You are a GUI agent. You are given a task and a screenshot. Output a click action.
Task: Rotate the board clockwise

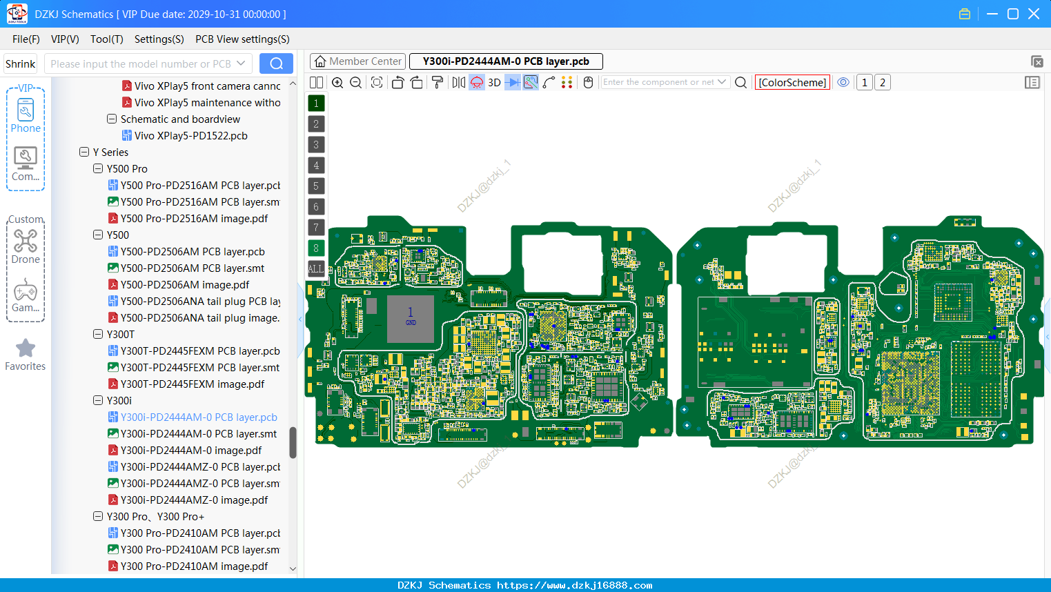(416, 82)
